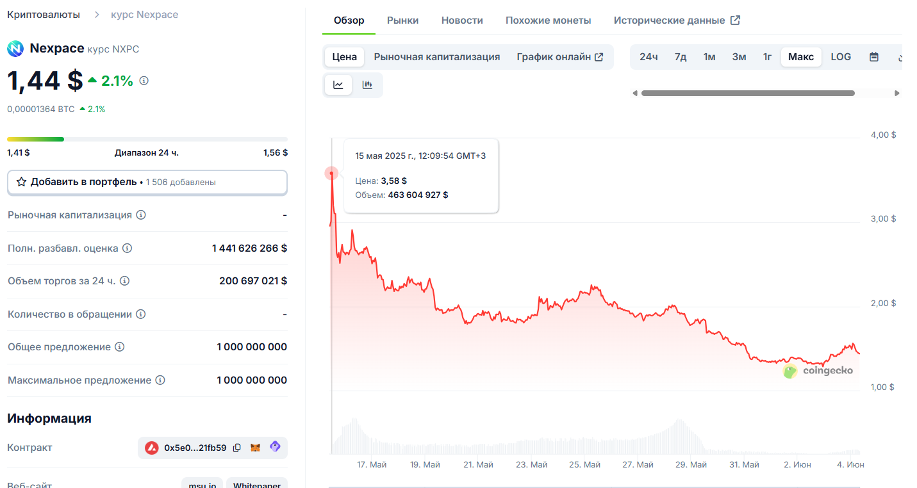Click contract address 0x5e0...21fb59
917x488 pixels.
click(x=195, y=448)
